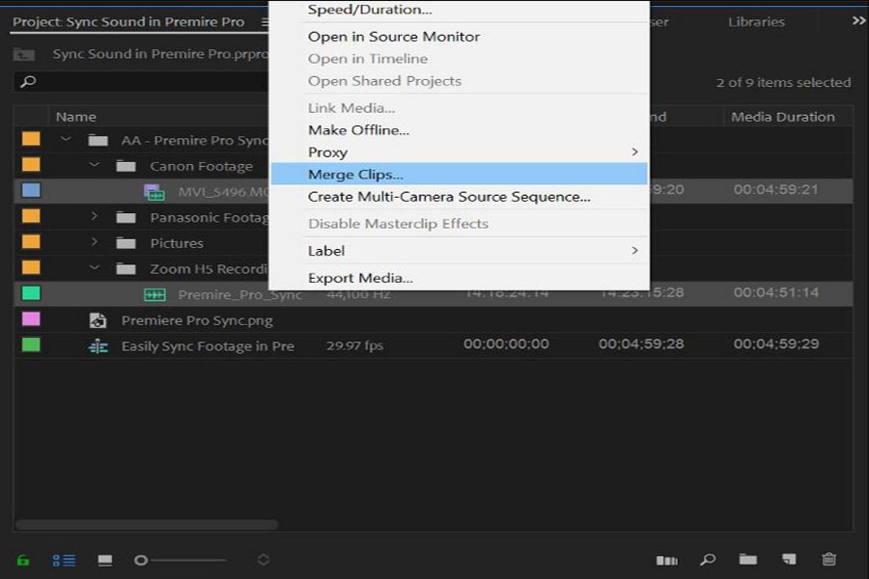Image resolution: width=869 pixels, height=579 pixels.
Task: Open the Libraries tab
Action: [x=756, y=22]
